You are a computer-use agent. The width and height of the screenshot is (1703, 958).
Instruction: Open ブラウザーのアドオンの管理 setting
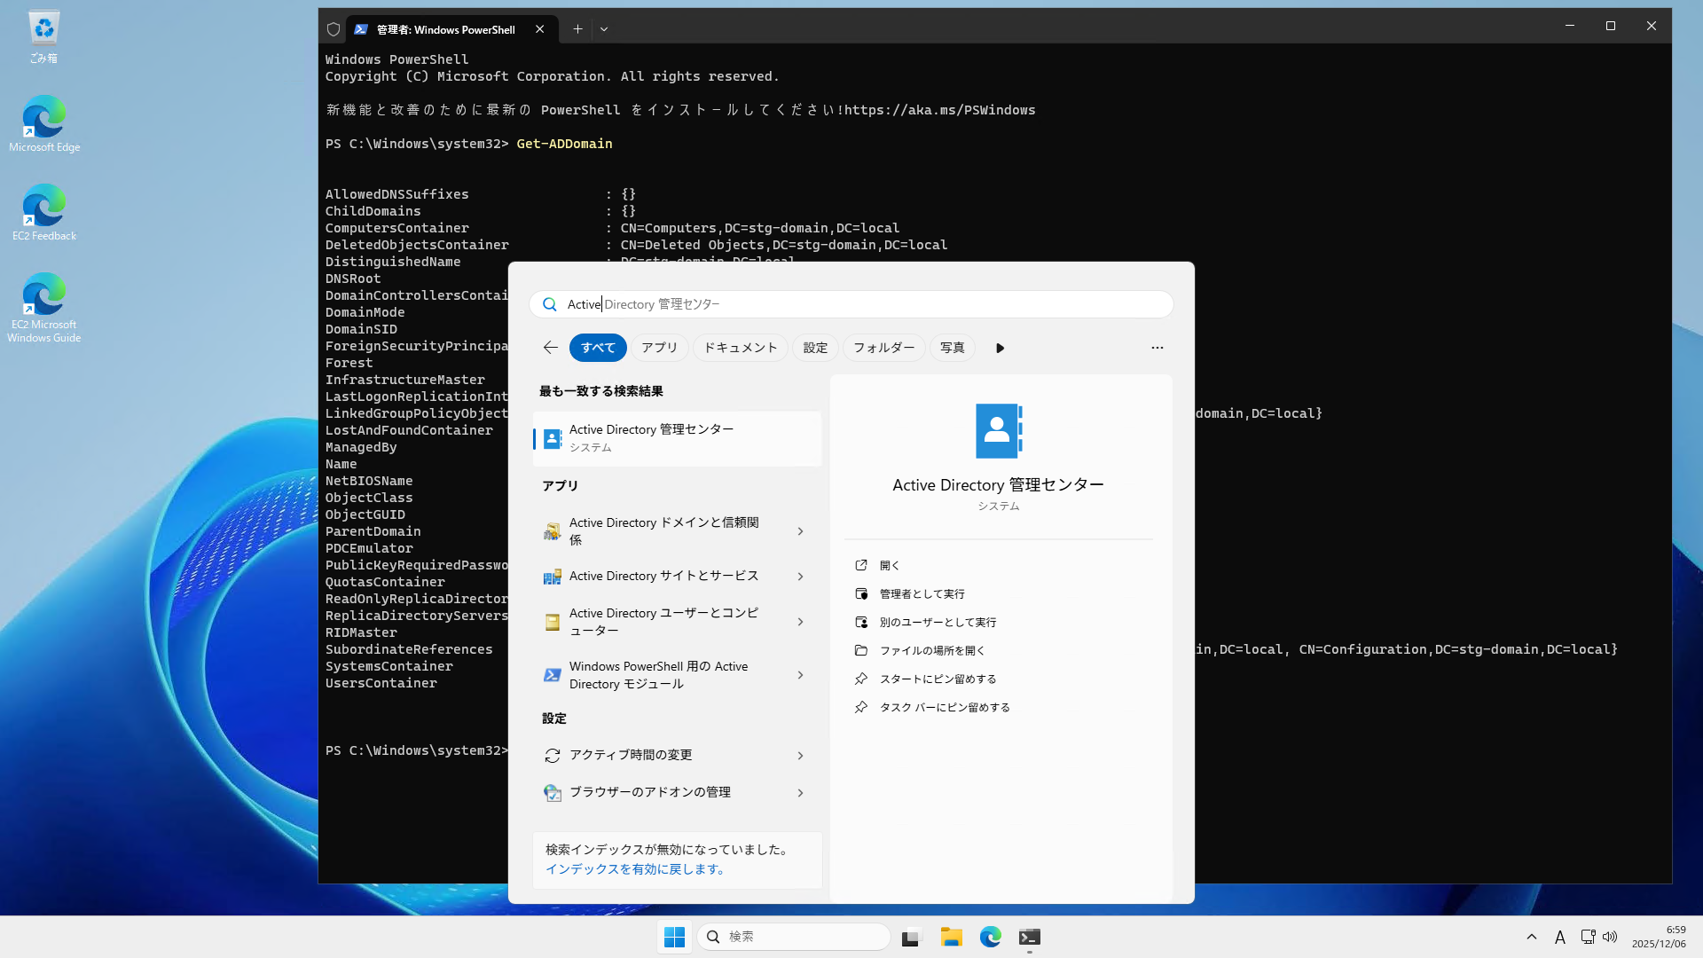coord(650,792)
